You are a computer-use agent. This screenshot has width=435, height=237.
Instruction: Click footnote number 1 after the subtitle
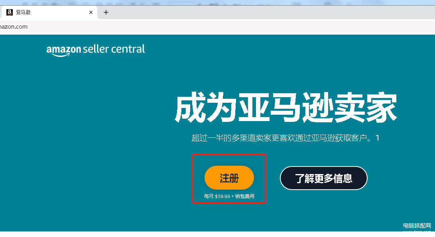click(x=377, y=138)
